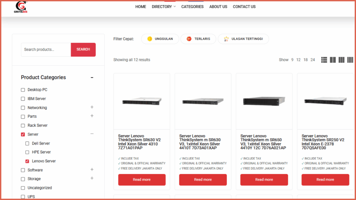Expand the Storage subcategories

(x=92, y=178)
